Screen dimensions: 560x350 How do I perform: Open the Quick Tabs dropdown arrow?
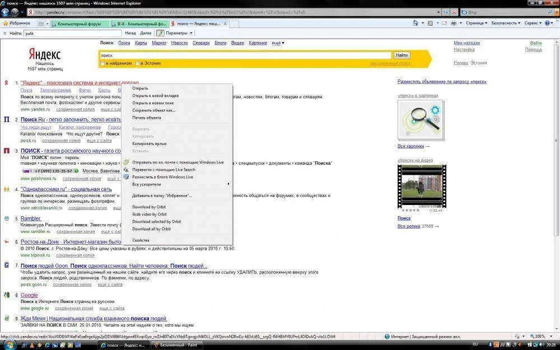click(48, 24)
